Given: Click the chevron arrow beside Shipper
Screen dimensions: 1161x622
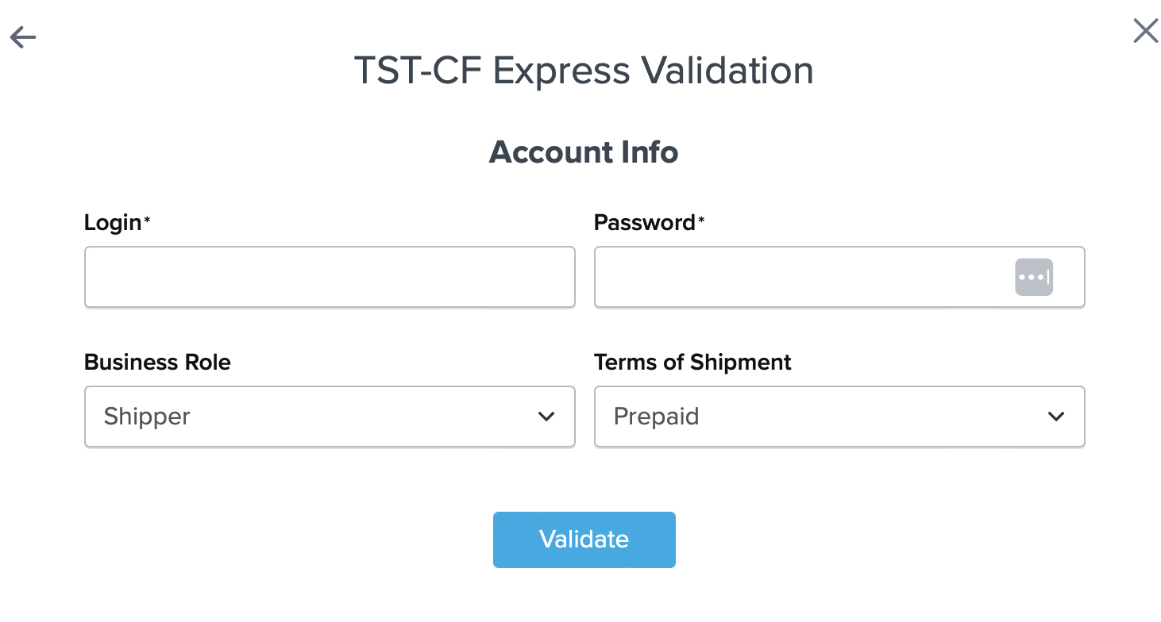Looking at the screenshot, I should pyautogui.click(x=546, y=417).
